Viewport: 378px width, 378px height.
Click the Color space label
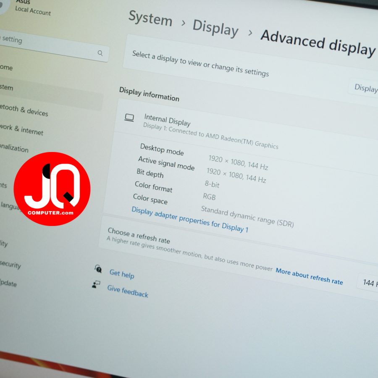150,199
